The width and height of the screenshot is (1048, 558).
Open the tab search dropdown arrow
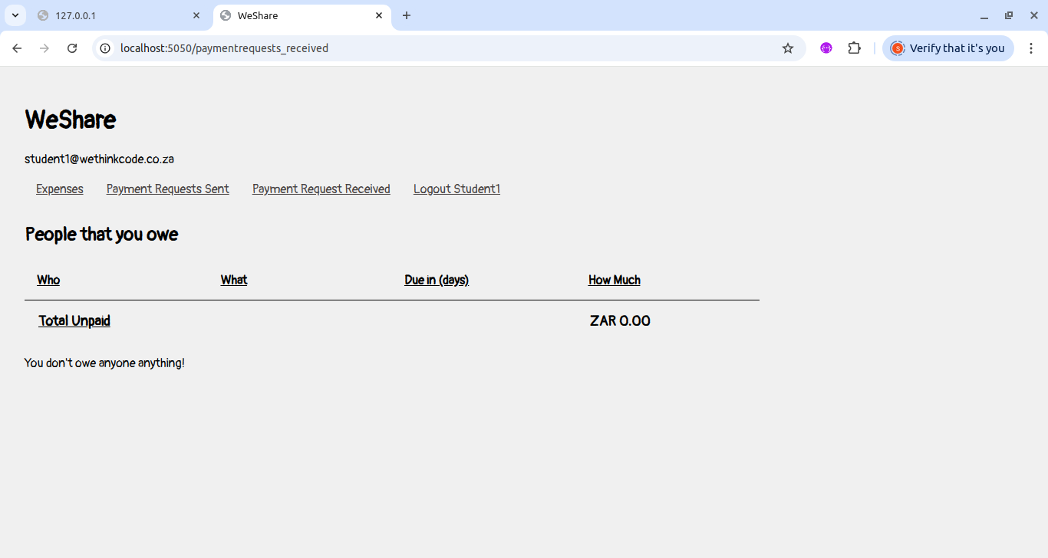click(x=15, y=15)
